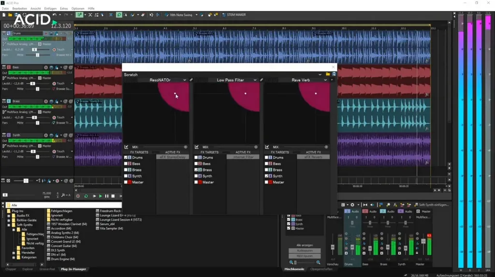
Task: Click the metronome icon near BPM
Action: pos(64,195)
